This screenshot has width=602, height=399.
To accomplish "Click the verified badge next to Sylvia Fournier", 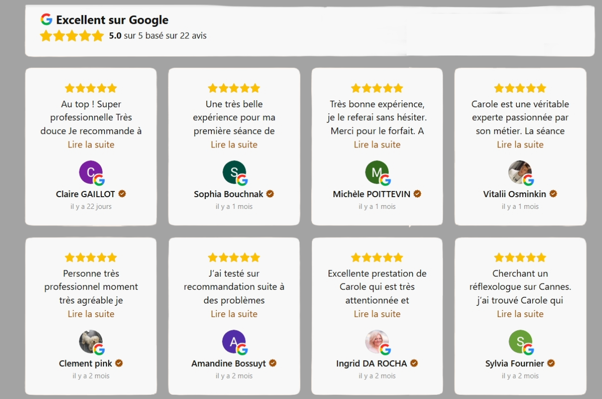I will coord(551,363).
